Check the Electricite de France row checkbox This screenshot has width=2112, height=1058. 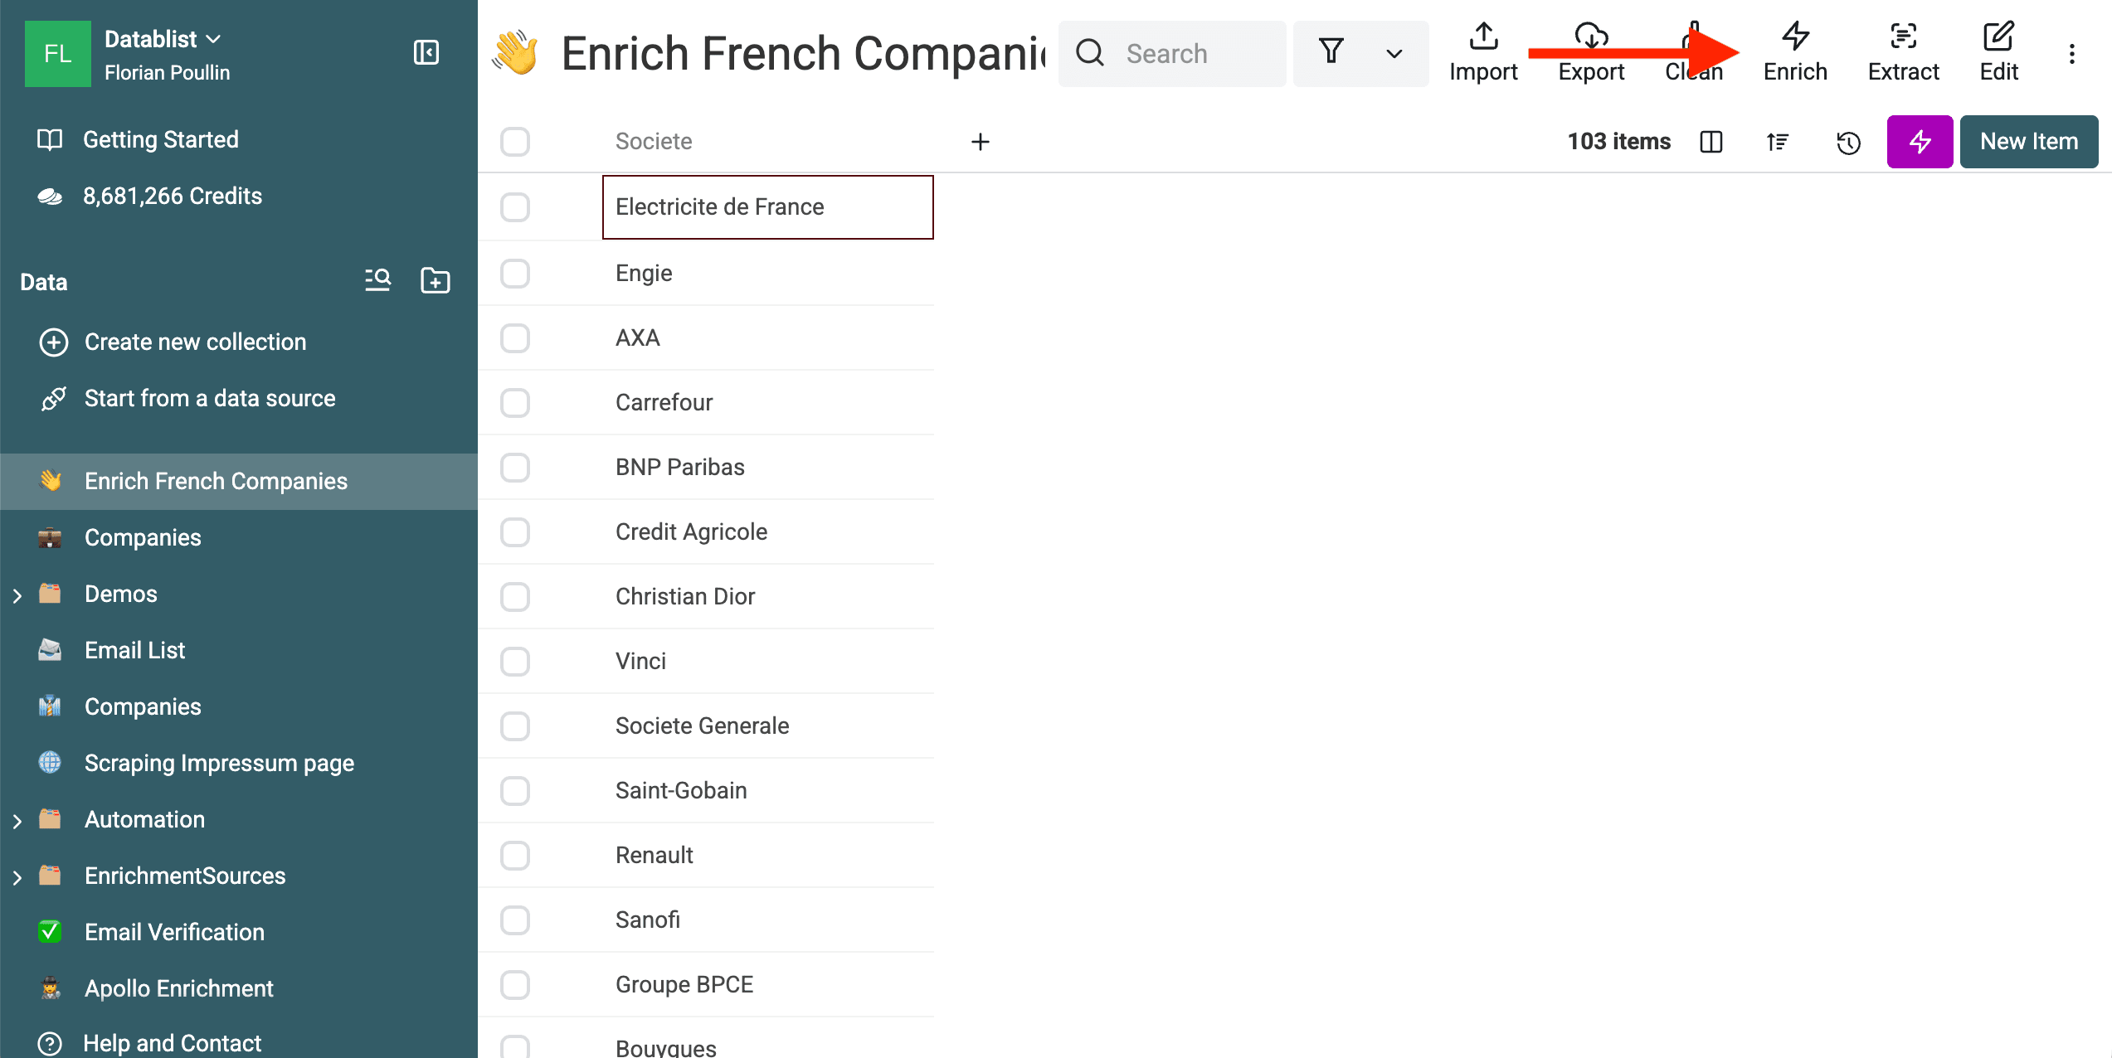(x=515, y=208)
